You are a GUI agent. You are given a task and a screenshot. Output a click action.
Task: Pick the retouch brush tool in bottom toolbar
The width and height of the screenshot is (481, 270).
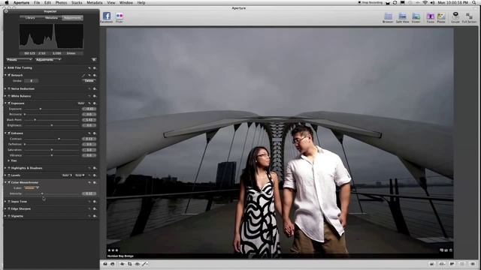pyautogui.click(x=145, y=264)
